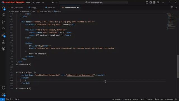Switch to the cart_item.html tab
This screenshot has width=179, height=101.
(x=17, y=8)
